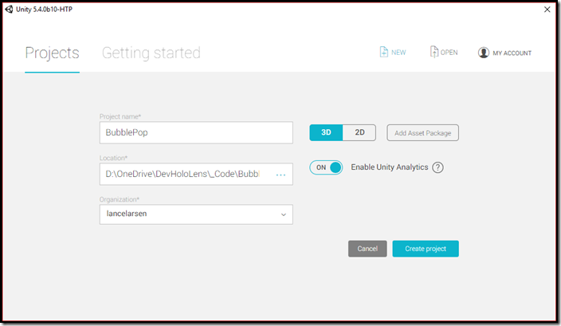Toggle Enable Unity Analytics switch off
Image resolution: width=561 pixels, height=326 pixels.
(326, 167)
